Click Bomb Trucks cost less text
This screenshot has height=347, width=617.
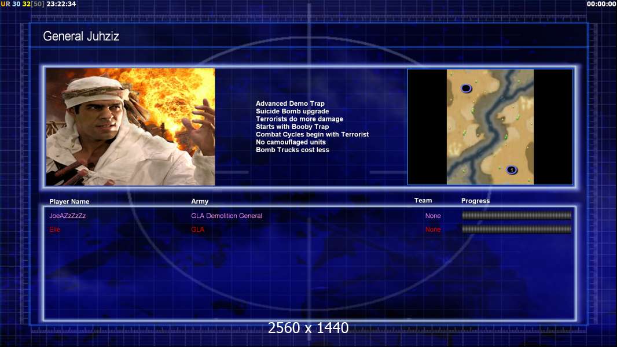pyautogui.click(x=292, y=150)
